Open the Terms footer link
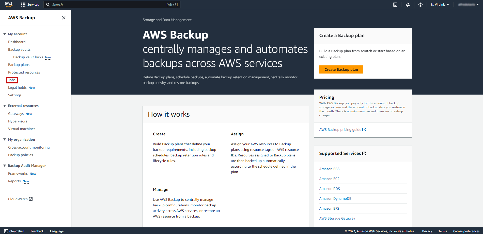The width and height of the screenshot is (483, 234). [443, 231]
